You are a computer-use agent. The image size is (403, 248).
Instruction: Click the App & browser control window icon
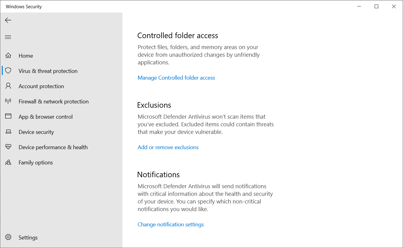pos(8,117)
